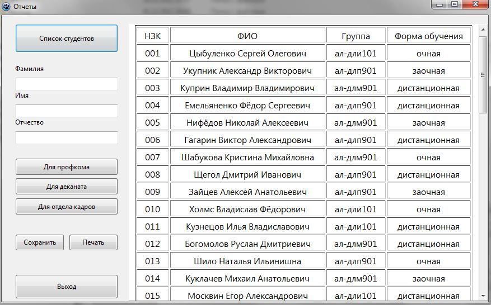Click НЗК cell 005
491x305 pixels.
pos(152,123)
